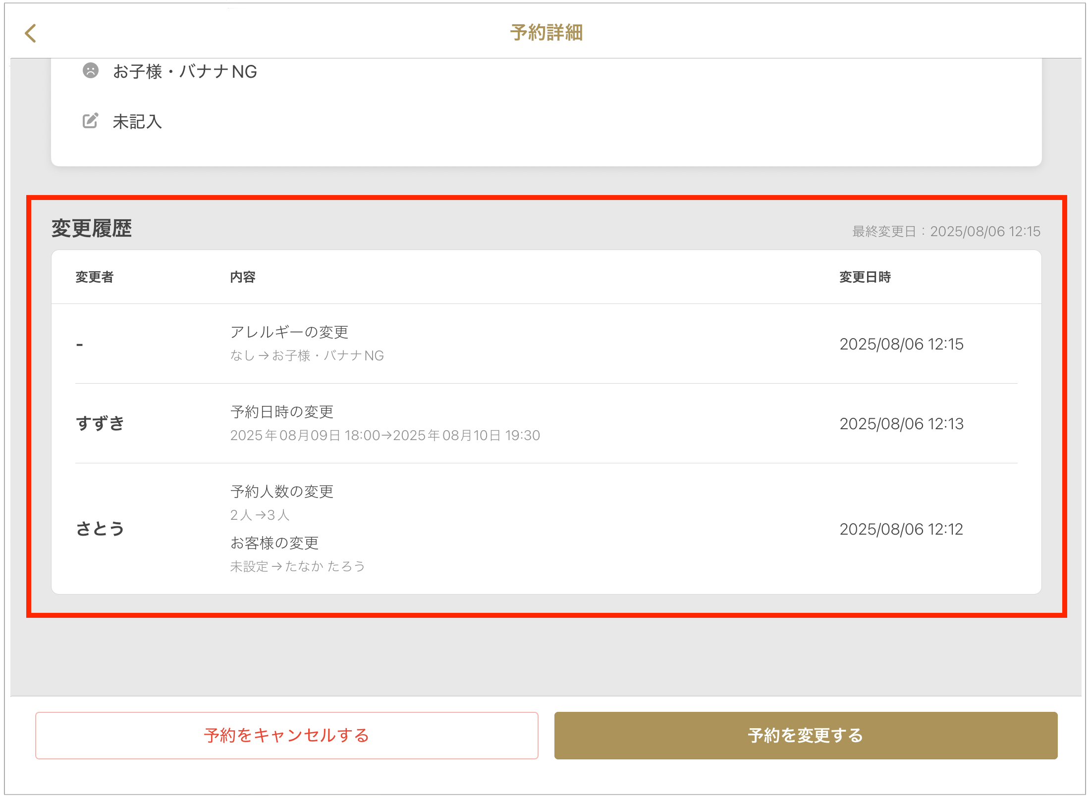The width and height of the screenshot is (1089, 798).
Task: Click the changer name さとう
Action: (x=100, y=529)
